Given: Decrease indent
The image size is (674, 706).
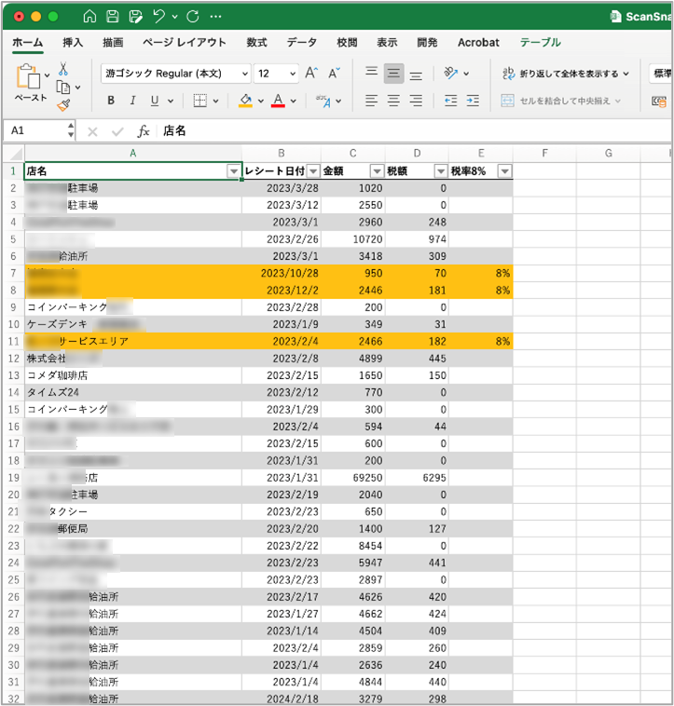Looking at the screenshot, I should 450,101.
